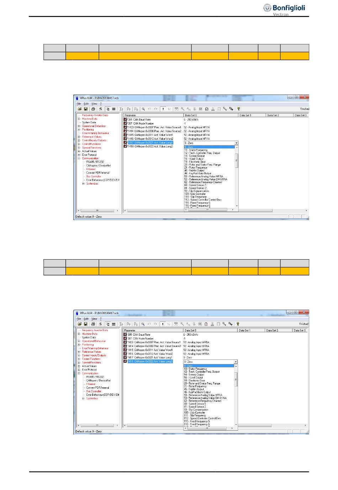Open the View menu in lower VPlus window
The height and width of the screenshot is (490, 338).
94,319
